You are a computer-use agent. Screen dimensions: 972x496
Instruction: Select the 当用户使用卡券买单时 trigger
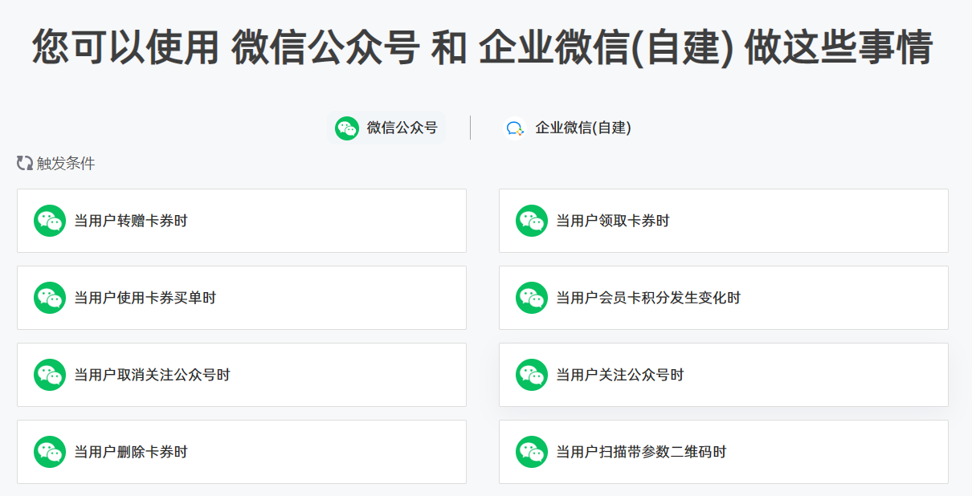(x=242, y=298)
